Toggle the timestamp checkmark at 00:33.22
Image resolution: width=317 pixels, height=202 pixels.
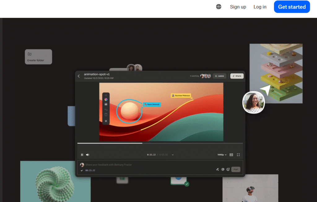[82, 170]
